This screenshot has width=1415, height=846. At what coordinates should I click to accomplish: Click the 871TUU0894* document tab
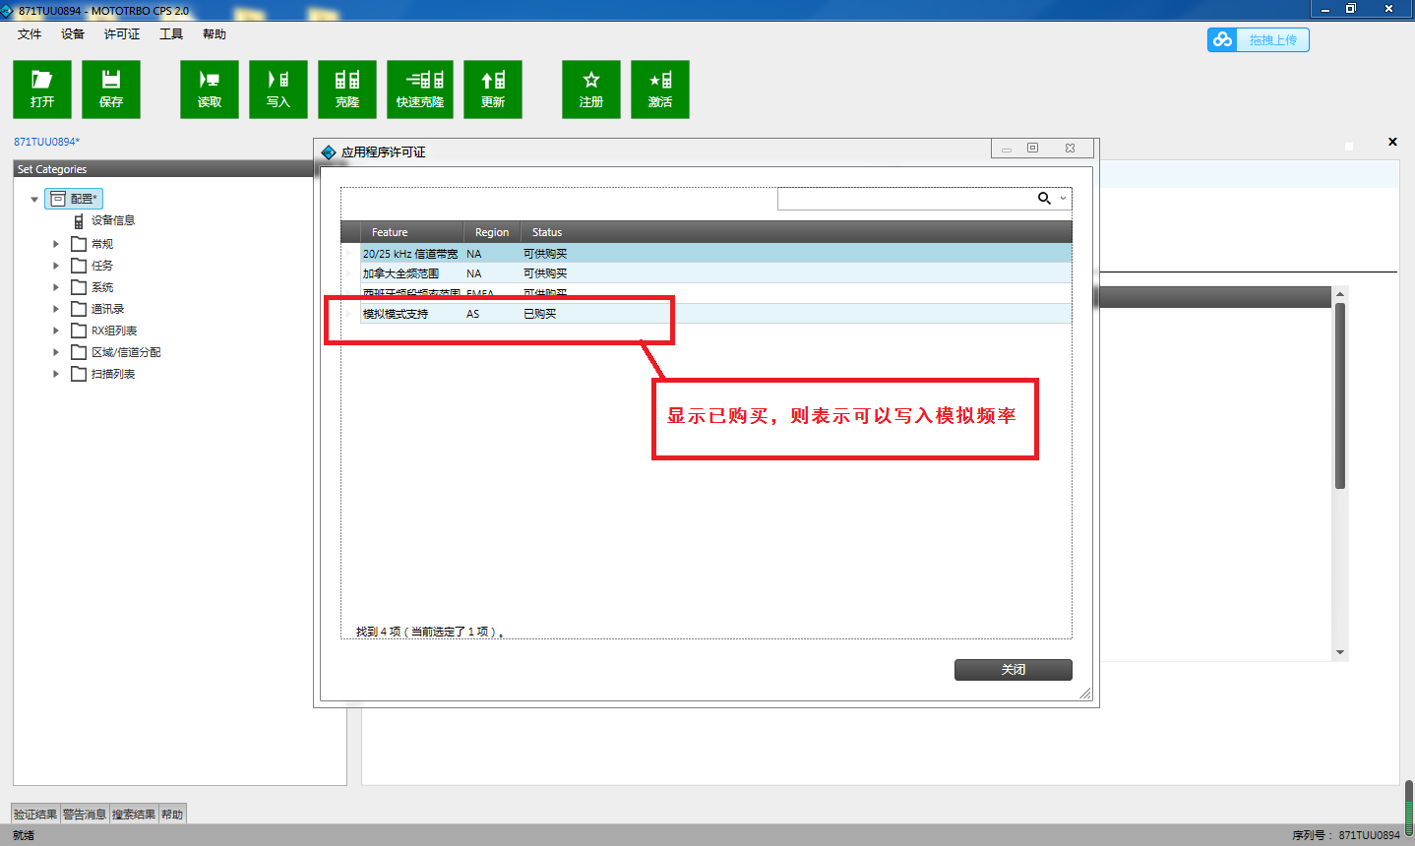(x=47, y=142)
